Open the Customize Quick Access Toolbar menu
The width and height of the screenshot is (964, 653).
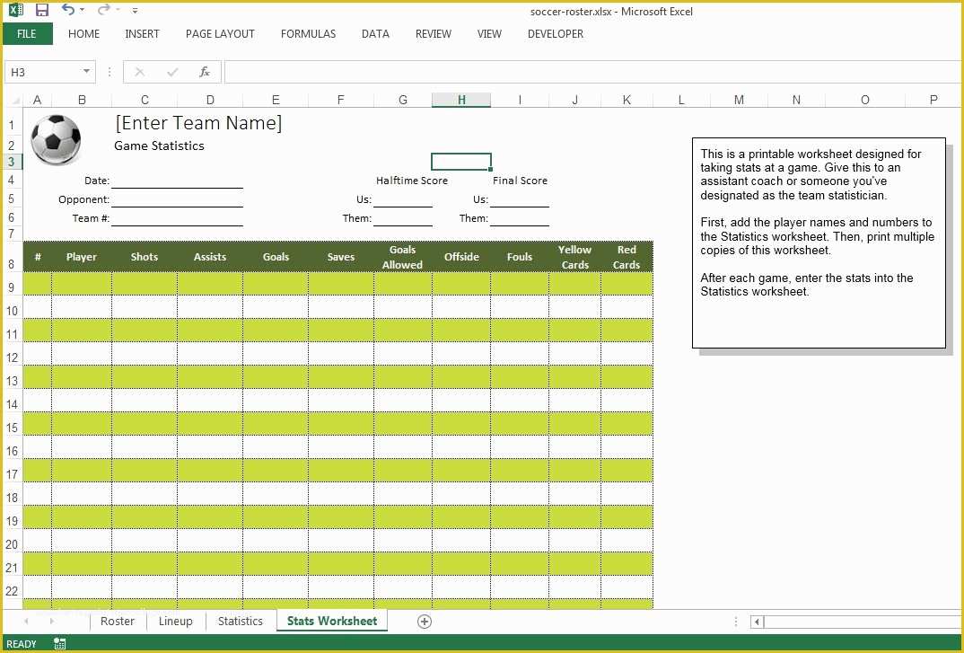point(135,11)
